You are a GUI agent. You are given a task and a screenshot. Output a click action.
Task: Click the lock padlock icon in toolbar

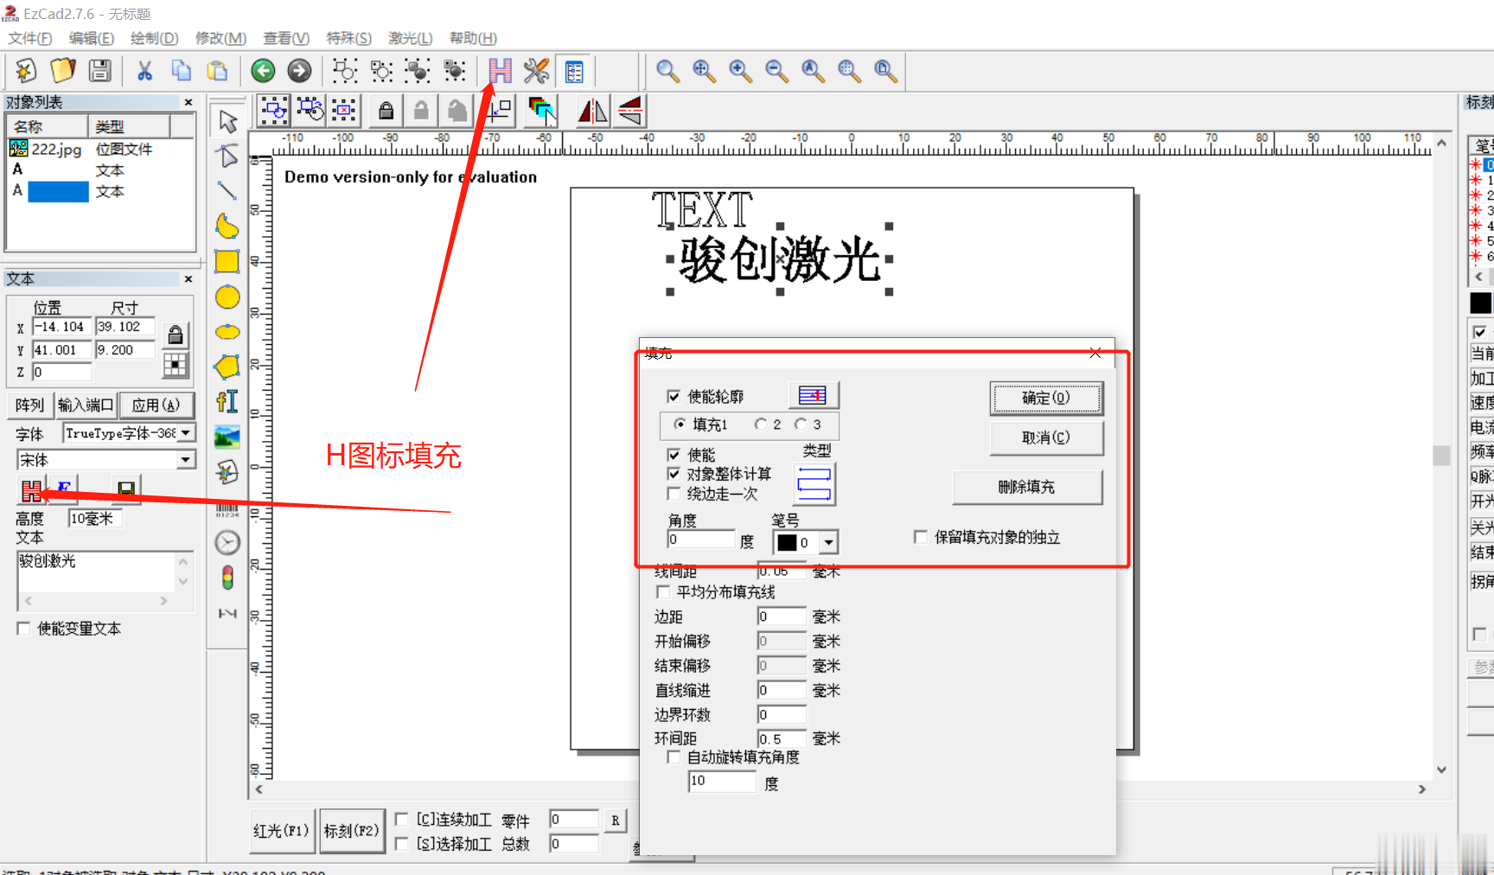[x=386, y=111]
